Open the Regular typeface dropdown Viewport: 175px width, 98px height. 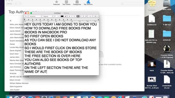click(x=48, y=16)
